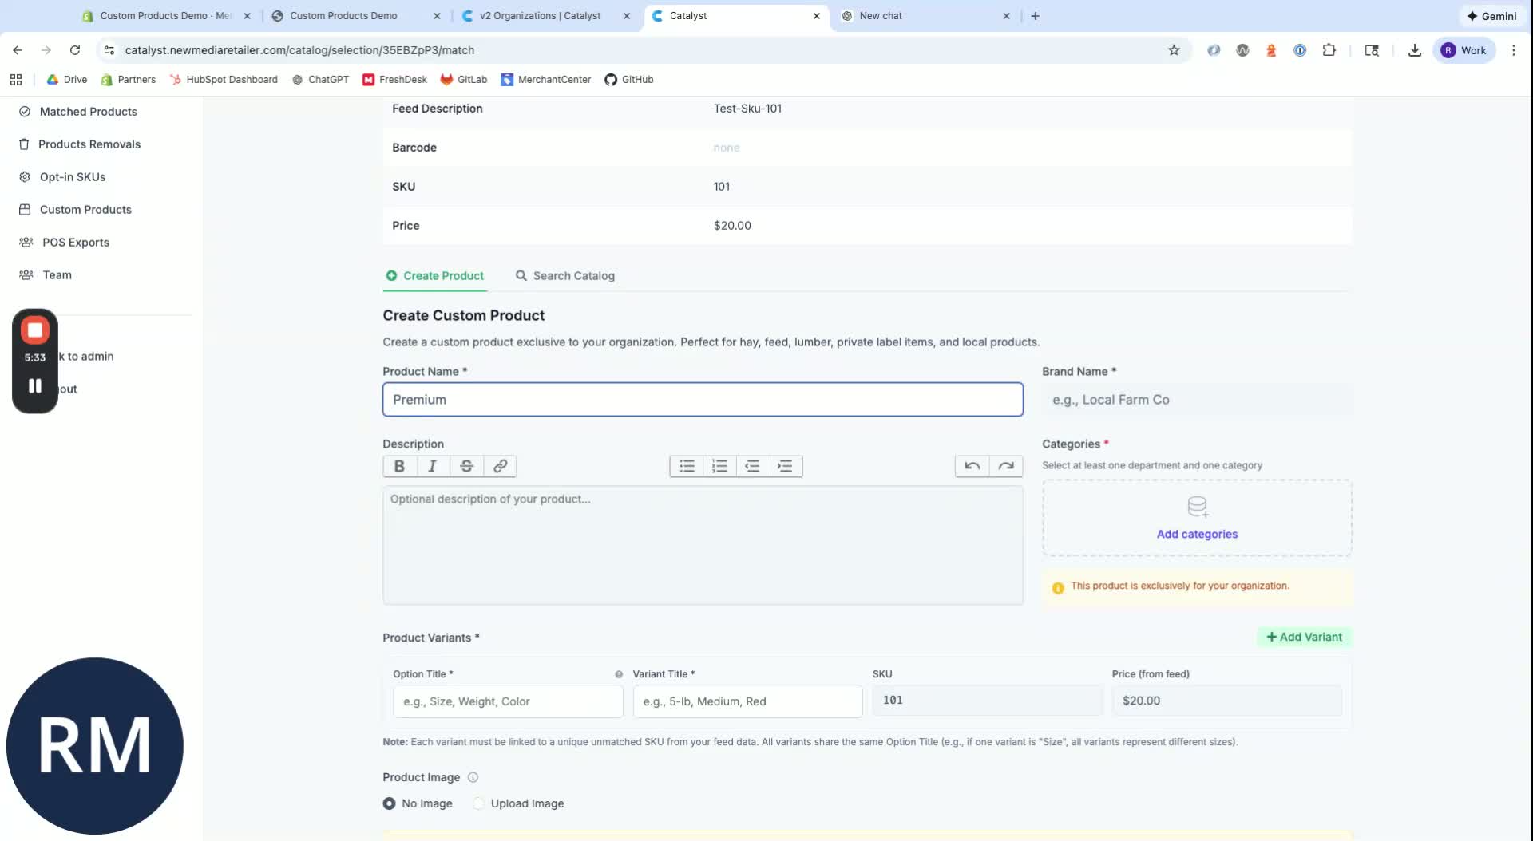The width and height of the screenshot is (1533, 841).
Task: Open the MerchantCenter bookmark
Action: coord(546,80)
